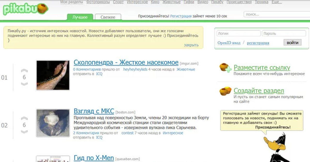Click the cupcake icon beside Разместите ссылку
Screen dimensions: 310x162
coord(226,68)
